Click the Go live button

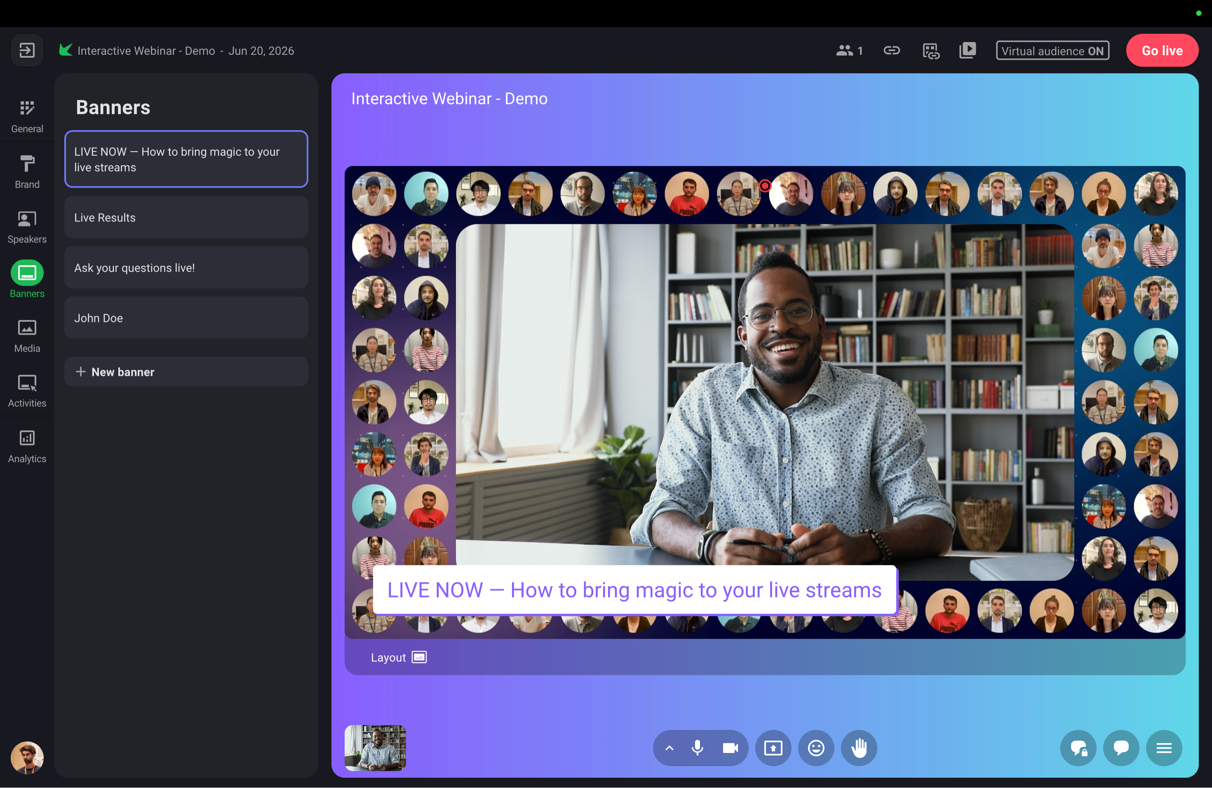click(1162, 50)
